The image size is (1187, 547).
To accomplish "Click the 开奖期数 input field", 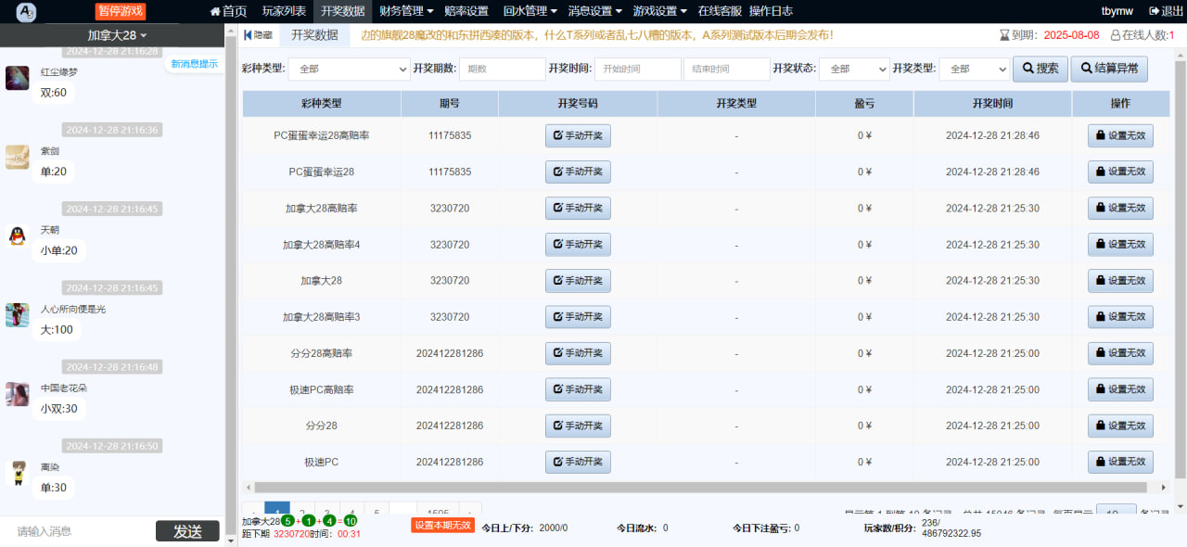I will click(502, 70).
